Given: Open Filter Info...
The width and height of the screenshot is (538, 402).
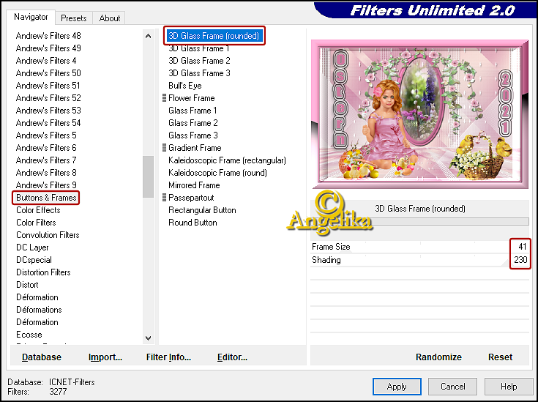Looking at the screenshot, I should [168, 357].
